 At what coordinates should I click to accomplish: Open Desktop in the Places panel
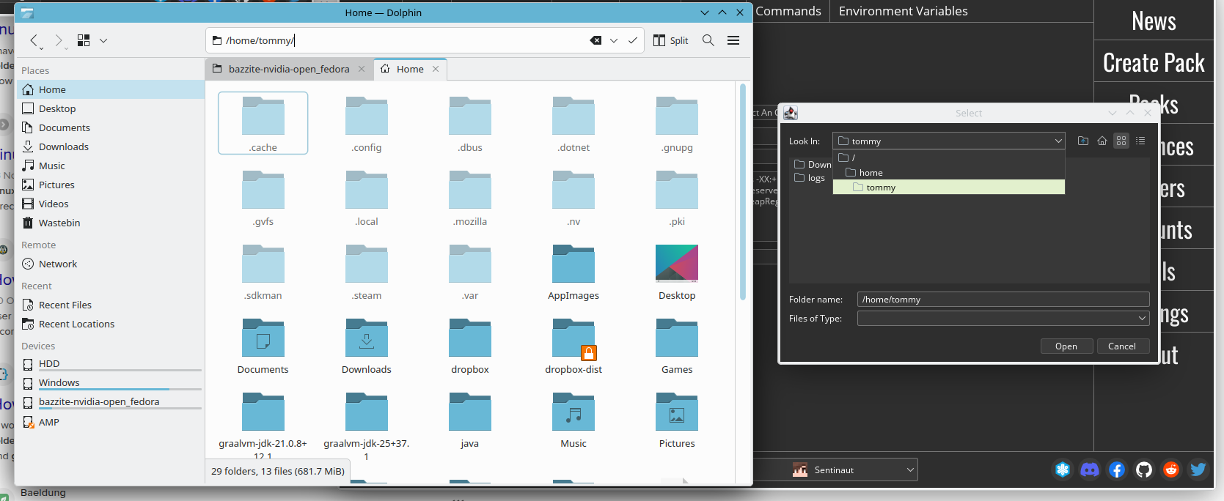(110, 108)
